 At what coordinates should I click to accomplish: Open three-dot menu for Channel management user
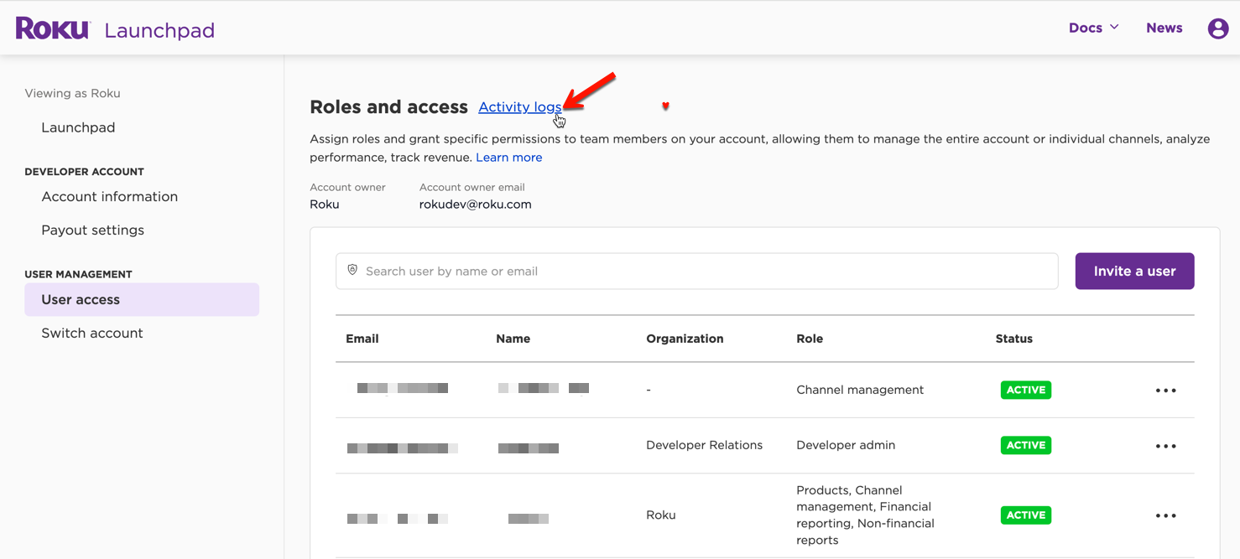point(1165,391)
